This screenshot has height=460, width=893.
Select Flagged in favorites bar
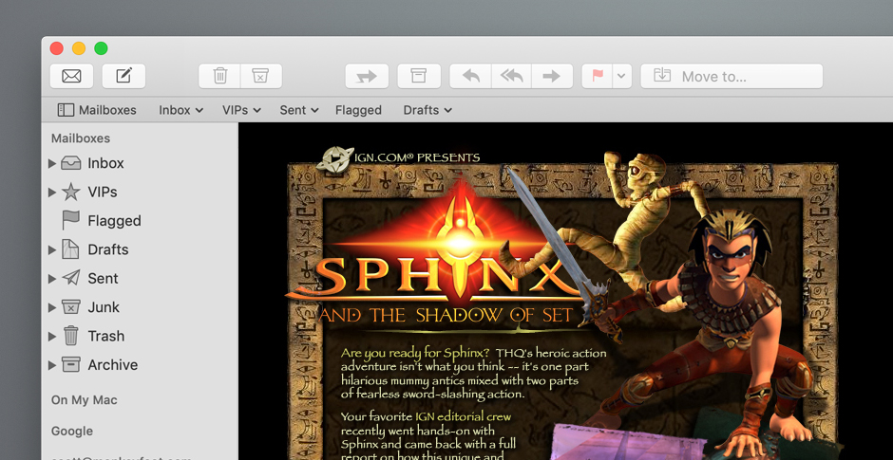[358, 110]
